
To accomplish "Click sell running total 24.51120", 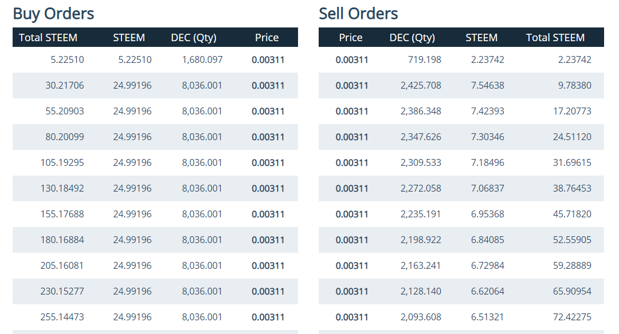I will [x=572, y=137].
